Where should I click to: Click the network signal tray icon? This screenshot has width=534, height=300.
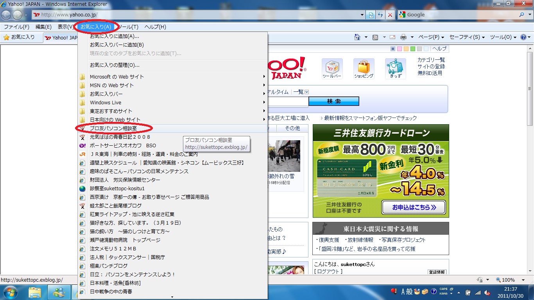tap(478, 292)
